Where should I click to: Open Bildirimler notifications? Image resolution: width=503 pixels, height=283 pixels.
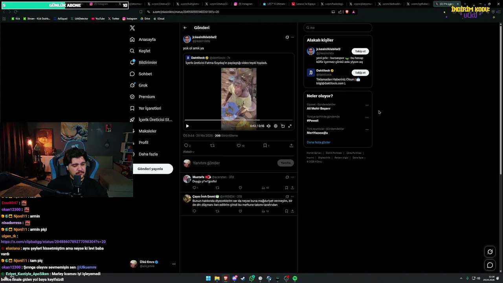click(x=143, y=62)
